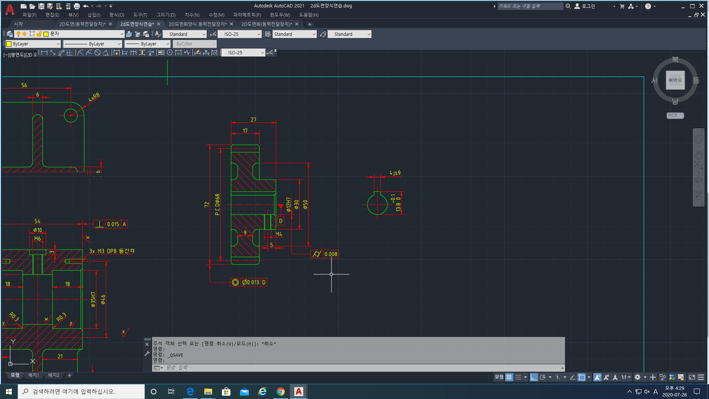Click the Center Mark tool icon

(x=170, y=53)
